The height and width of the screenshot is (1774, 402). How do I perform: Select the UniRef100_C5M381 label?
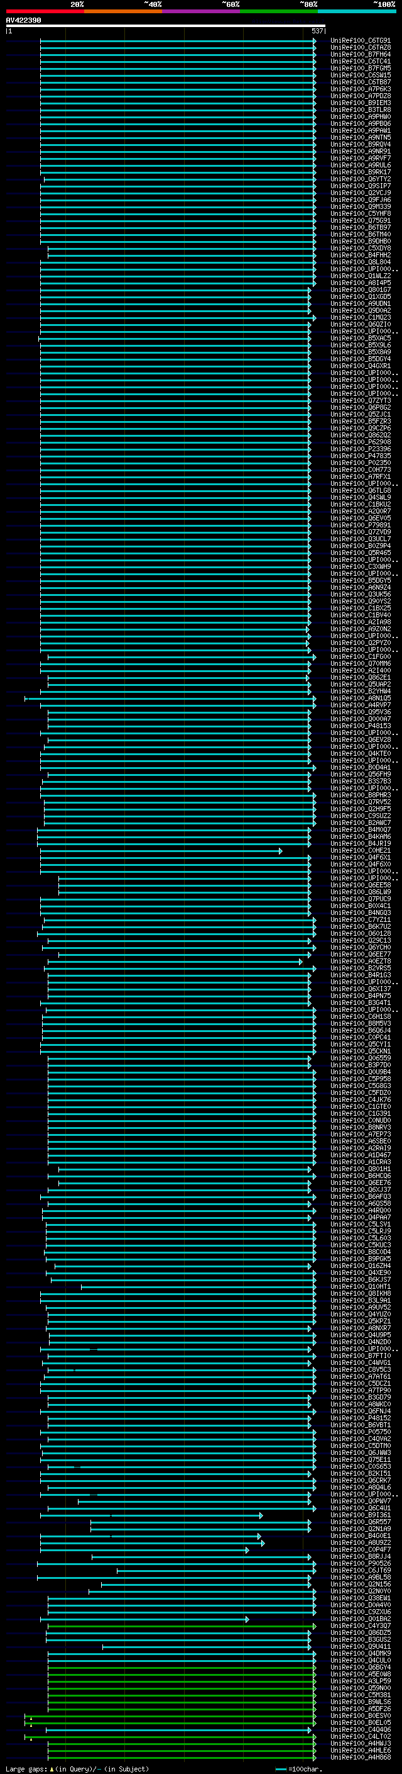361,1695
